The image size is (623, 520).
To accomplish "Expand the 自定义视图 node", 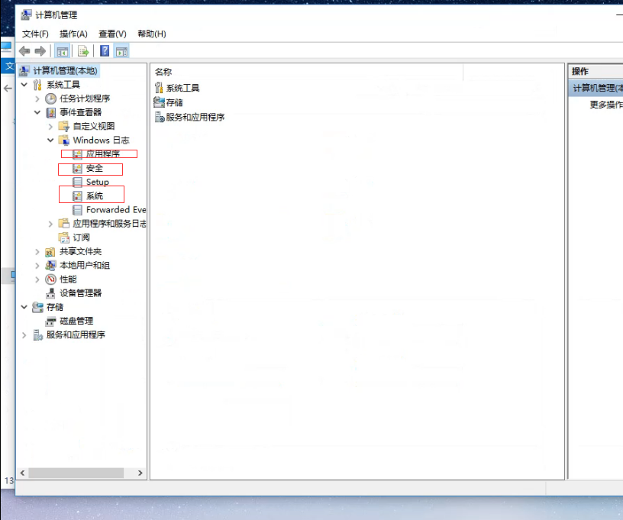I will pyautogui.click(x=50, y=126).
